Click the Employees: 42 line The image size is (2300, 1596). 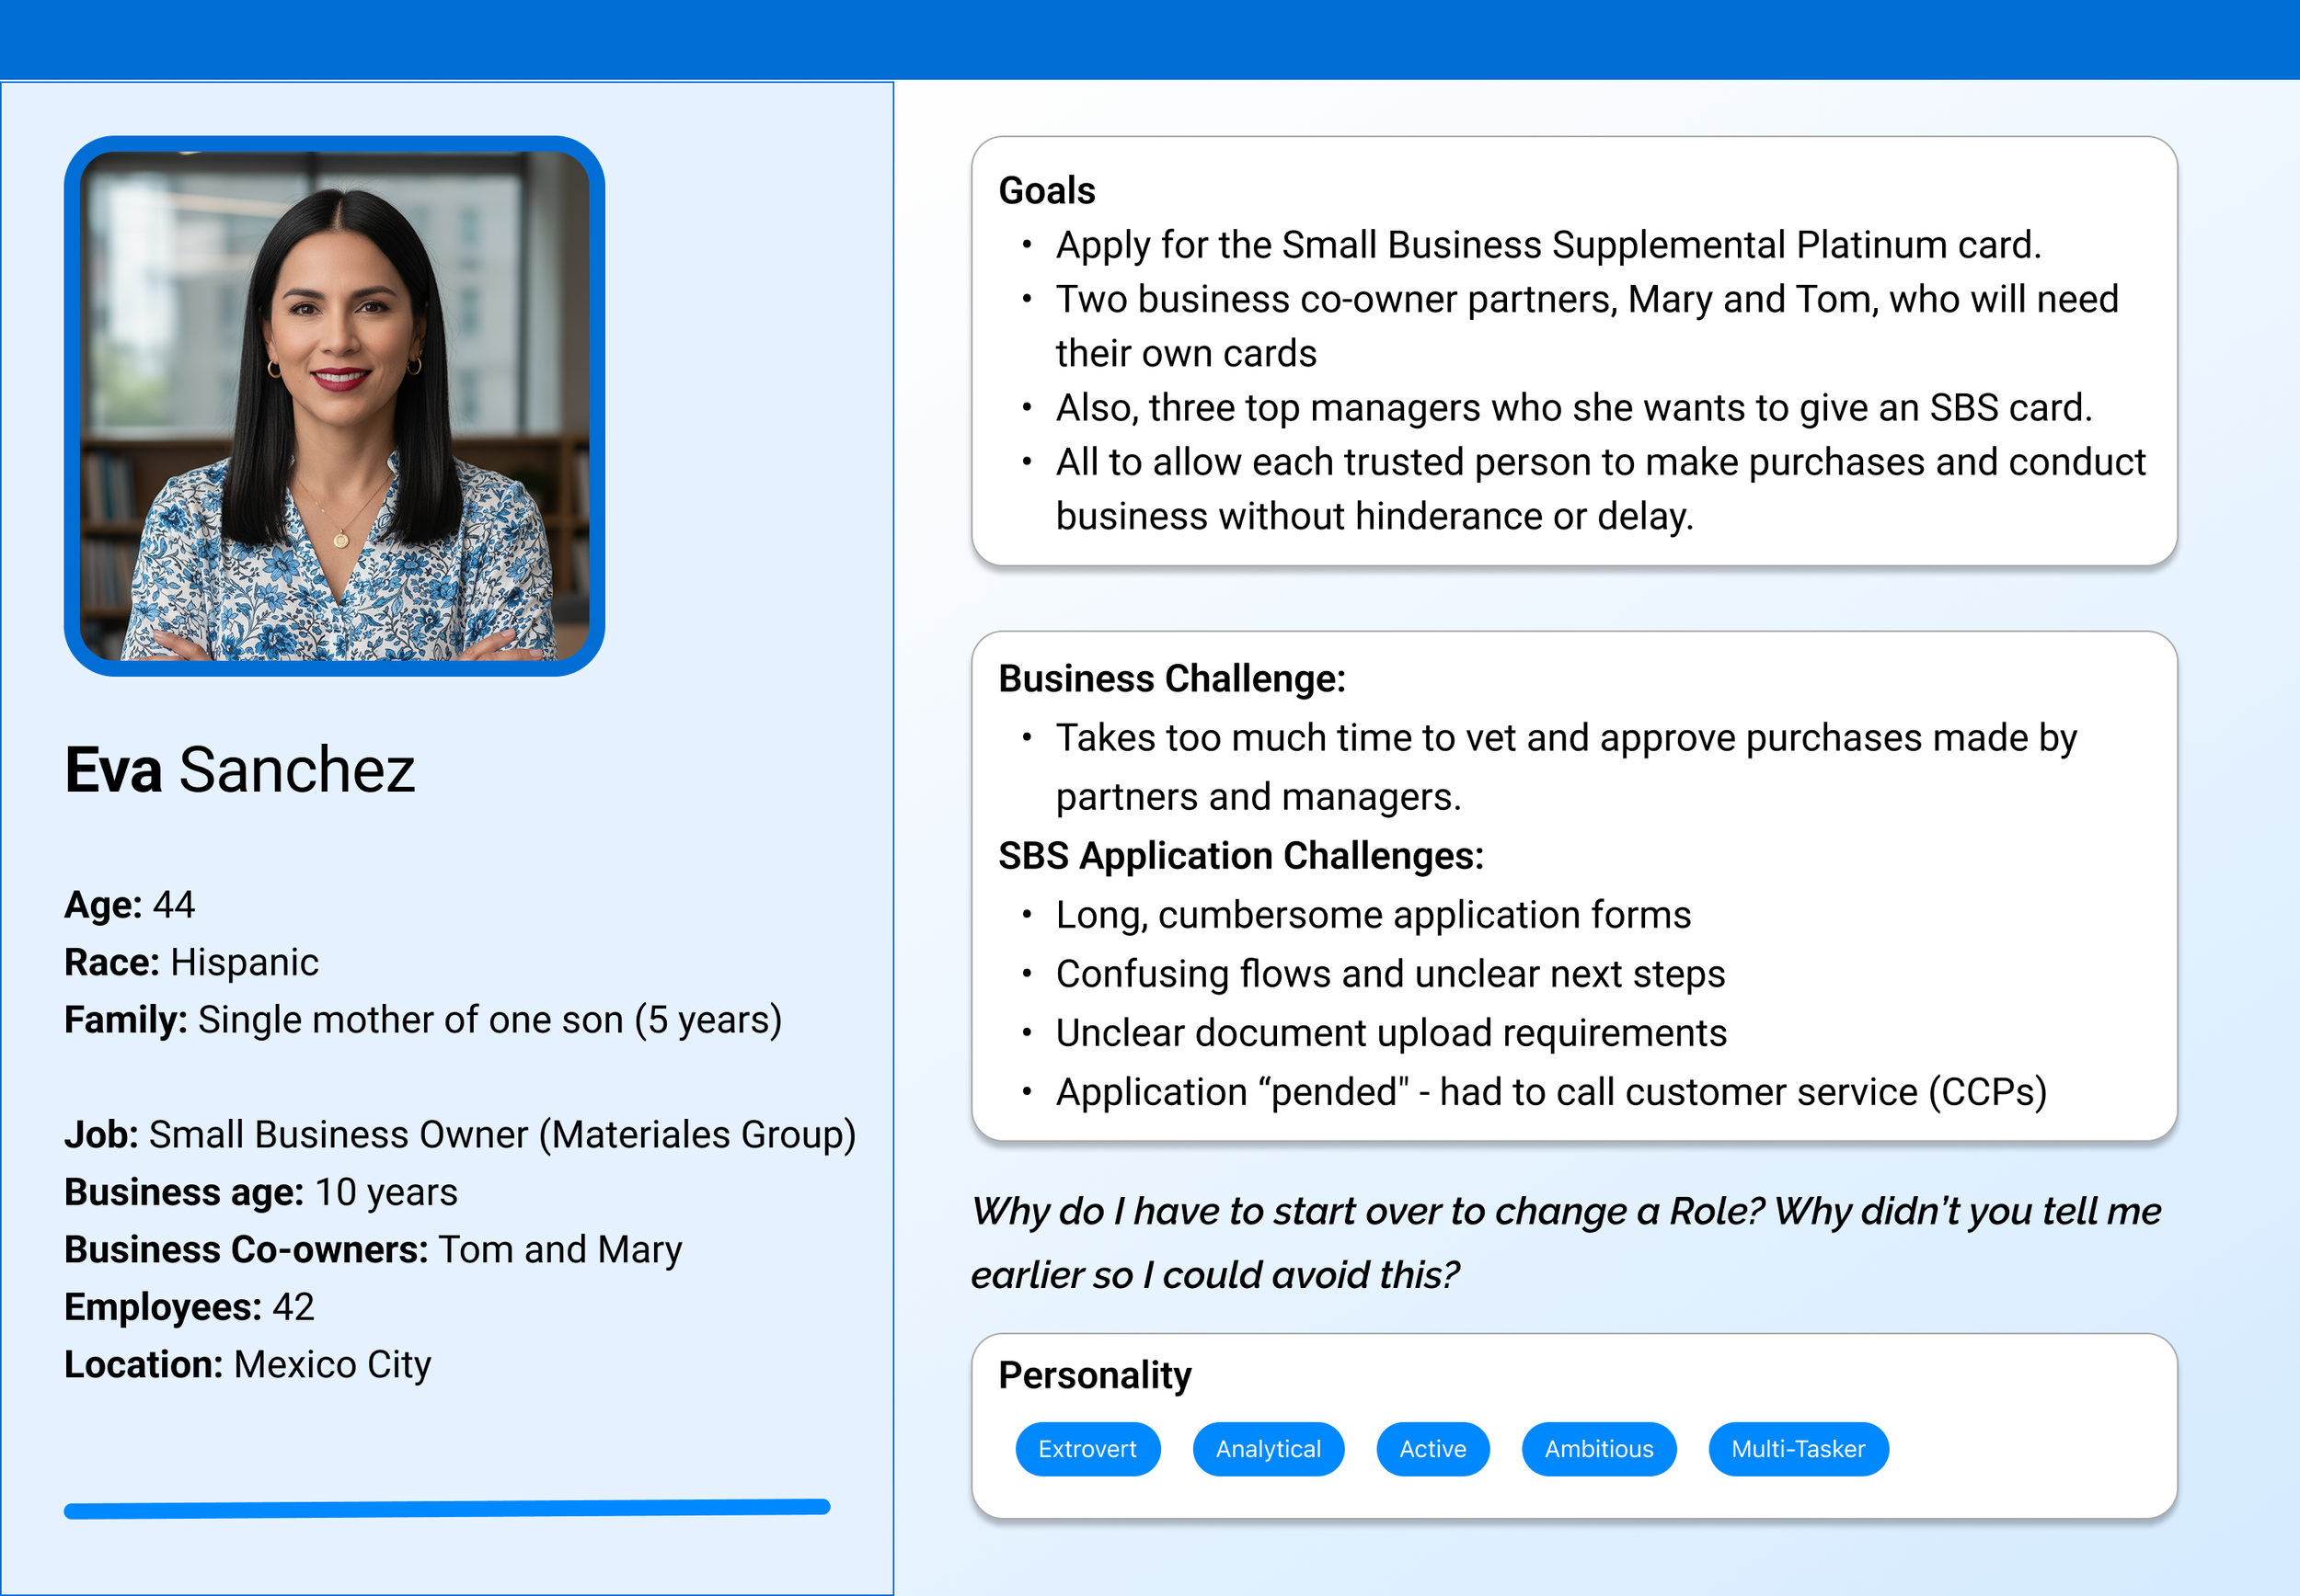(190, 1307)
